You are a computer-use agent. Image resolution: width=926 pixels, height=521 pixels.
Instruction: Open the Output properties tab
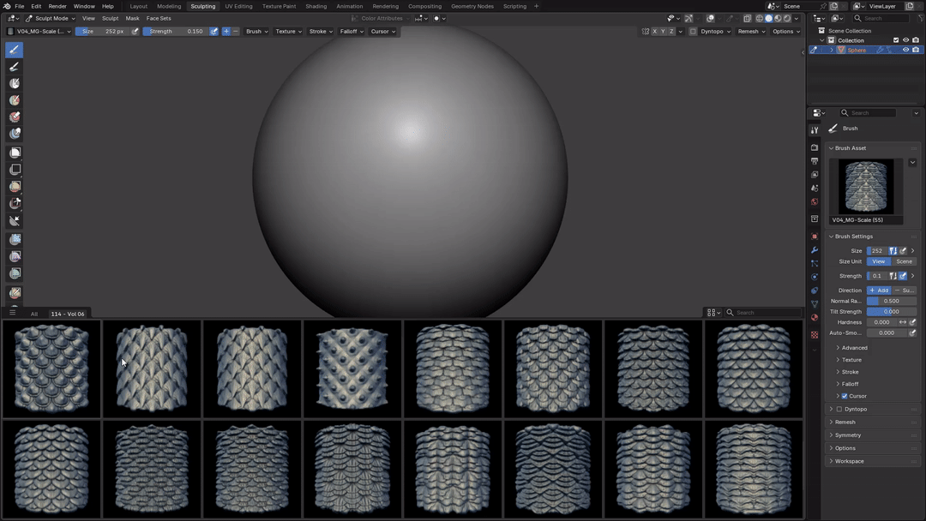[815, 161]
